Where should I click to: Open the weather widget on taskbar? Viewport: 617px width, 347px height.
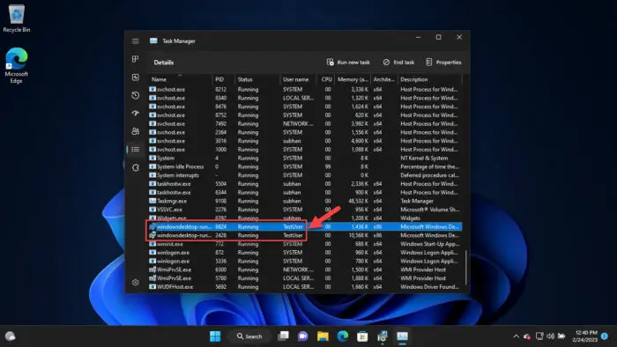pos(11,336)
